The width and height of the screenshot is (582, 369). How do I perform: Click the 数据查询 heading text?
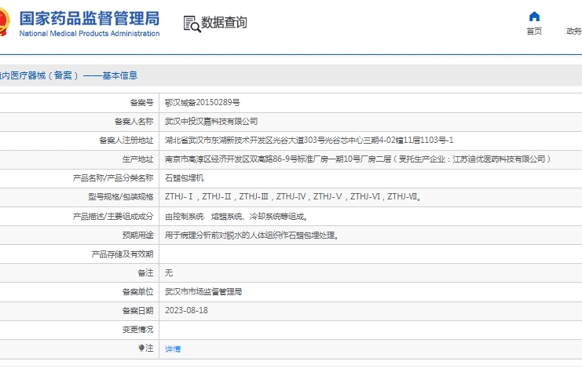[224, 23]
